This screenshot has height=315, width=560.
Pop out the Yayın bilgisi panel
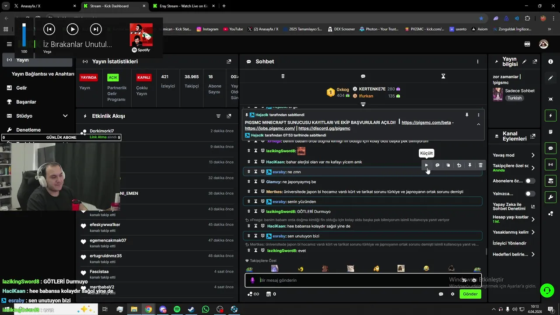535,62
